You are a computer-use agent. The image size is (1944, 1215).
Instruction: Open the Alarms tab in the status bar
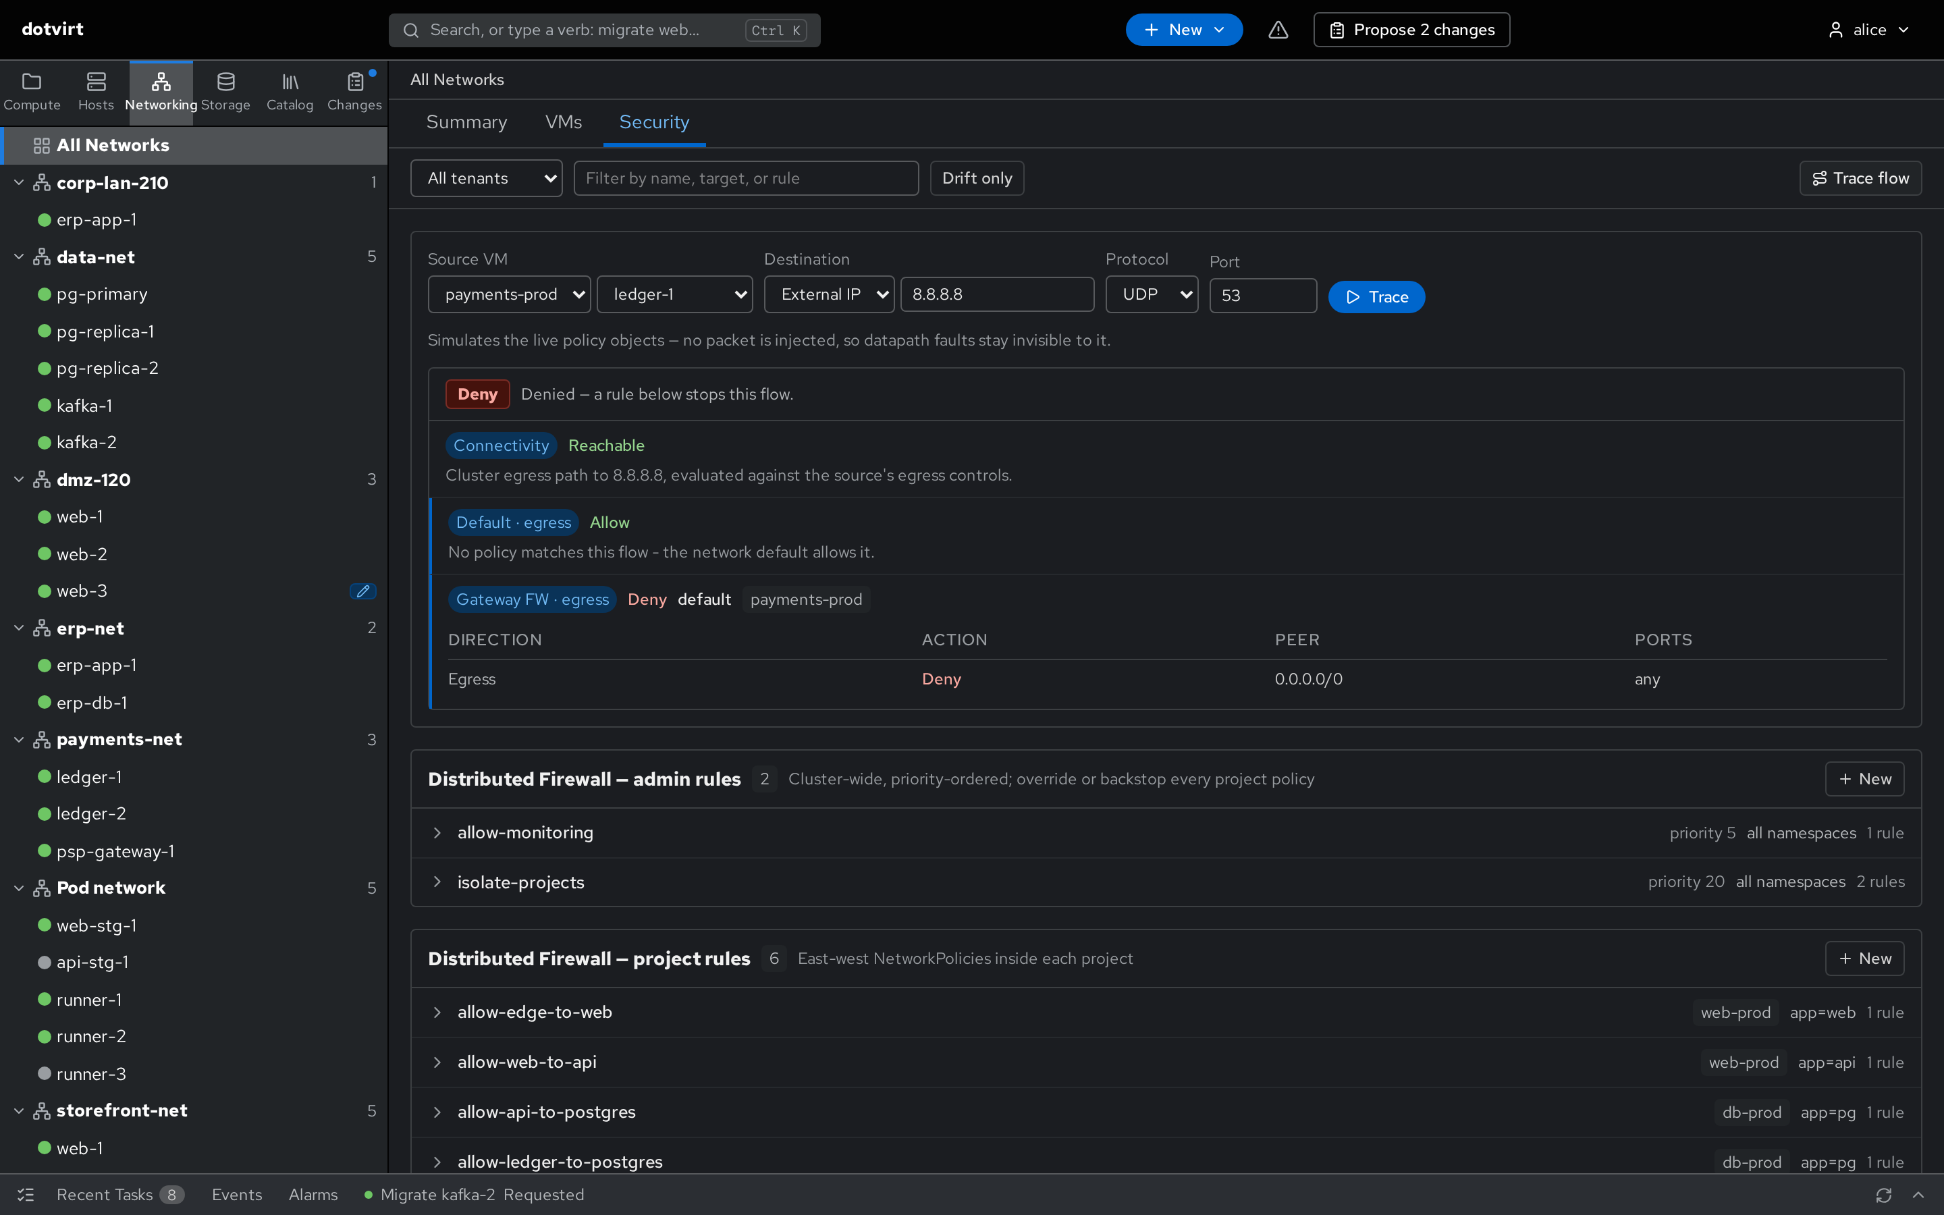[x=313, y=1195]
